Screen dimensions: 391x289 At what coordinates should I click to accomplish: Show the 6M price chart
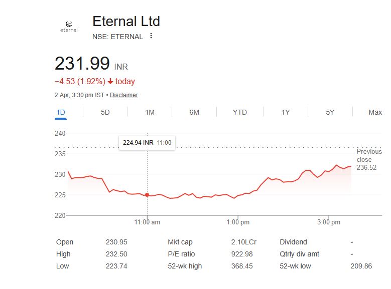pyautogui.click(x=194, y=112)
